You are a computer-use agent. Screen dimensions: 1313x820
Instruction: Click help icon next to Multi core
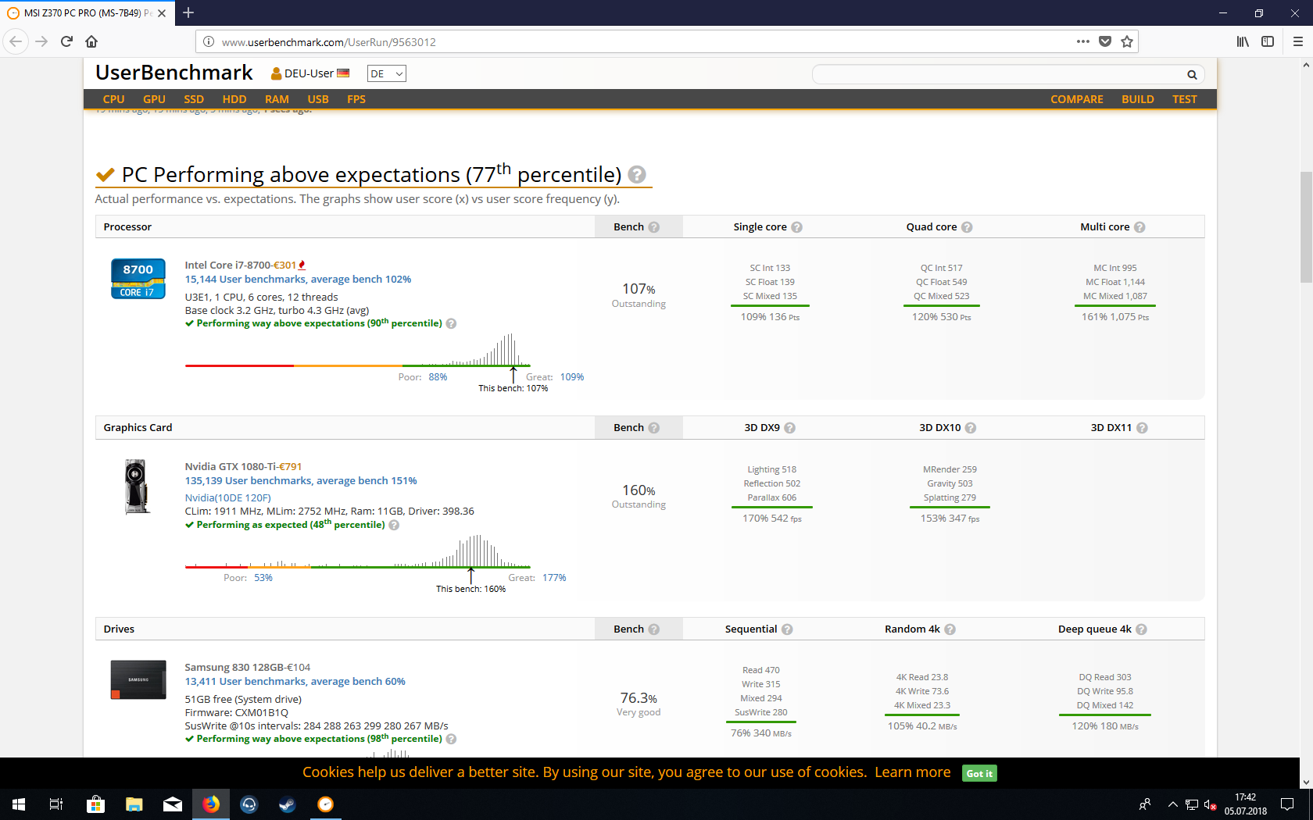click(1139, 227)
